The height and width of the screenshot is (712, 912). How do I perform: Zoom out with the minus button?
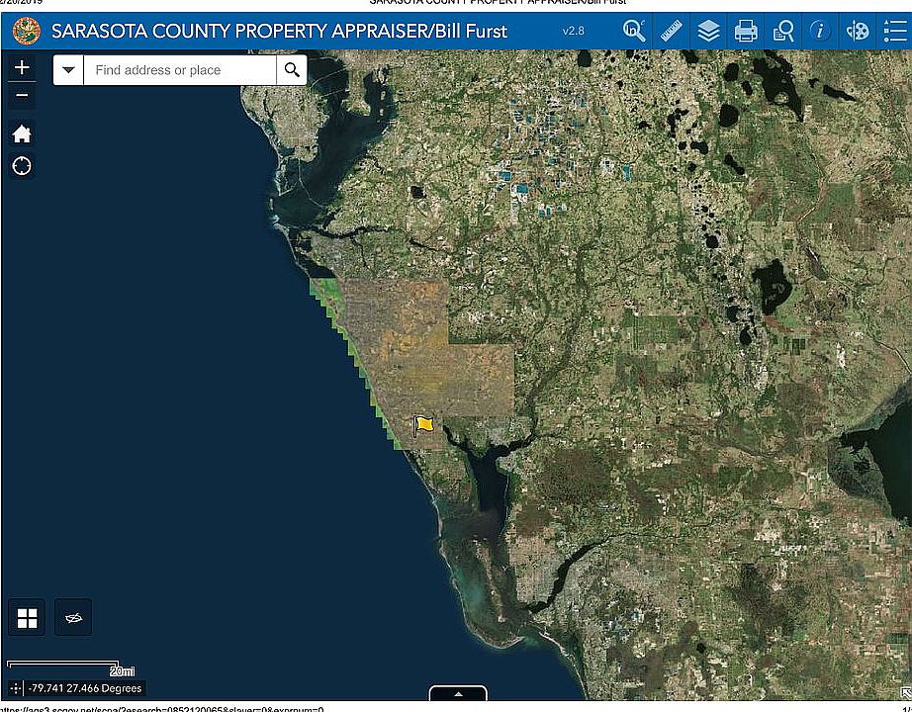point(22,95)
